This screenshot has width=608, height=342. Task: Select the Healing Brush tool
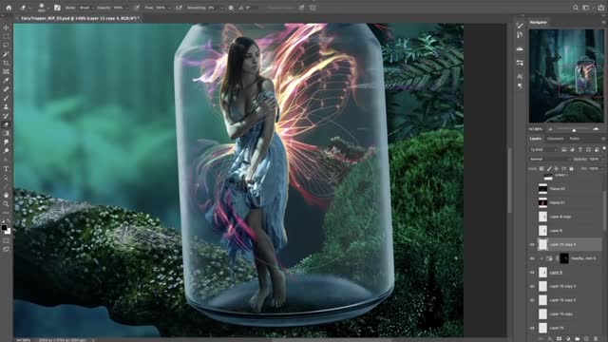point(6,89)
